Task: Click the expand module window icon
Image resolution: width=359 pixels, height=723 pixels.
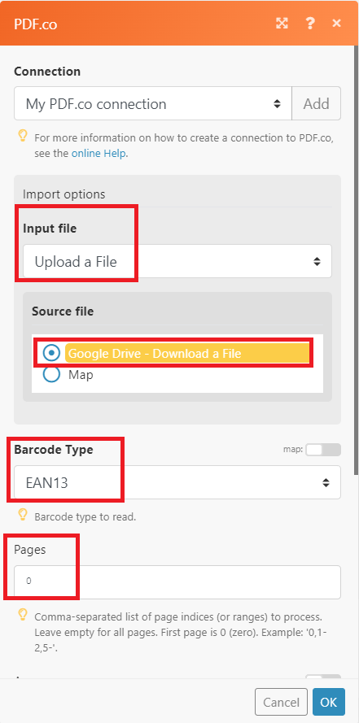Action: coord(282,23)
